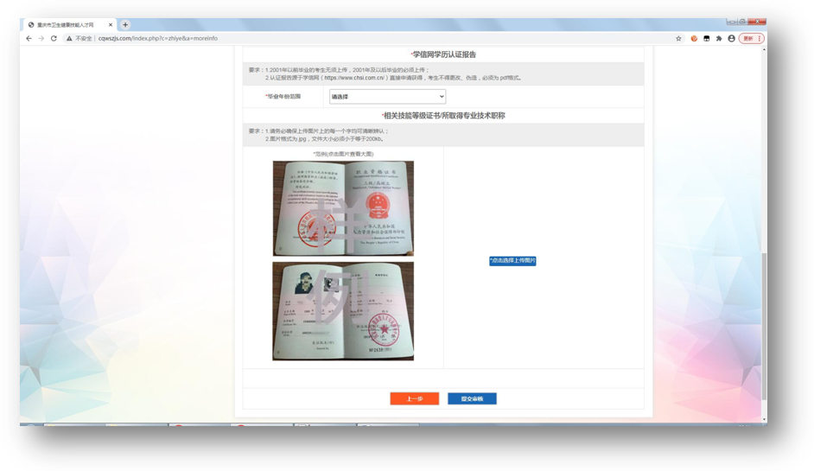Open the Chrome profile avatar icon

731,39
